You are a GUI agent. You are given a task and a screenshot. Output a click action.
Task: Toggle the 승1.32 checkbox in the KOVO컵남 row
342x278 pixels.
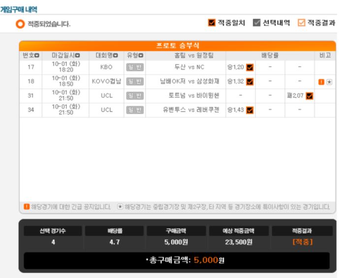250,82
